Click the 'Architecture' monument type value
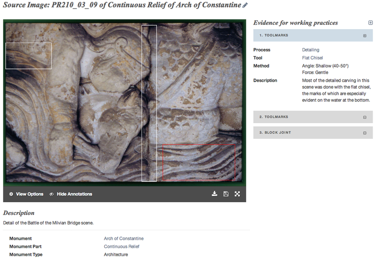Viewport: 376px width, 259px height. coord(116,254)
